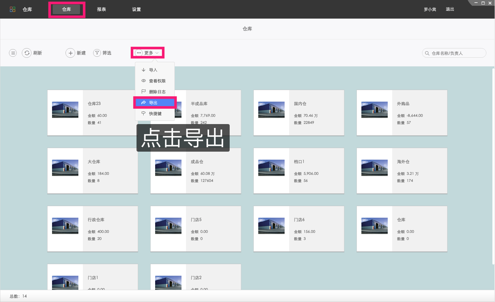Expand the chevron next to 更多
This screenshot has height=302, width=495.
(x=157, y=53)
